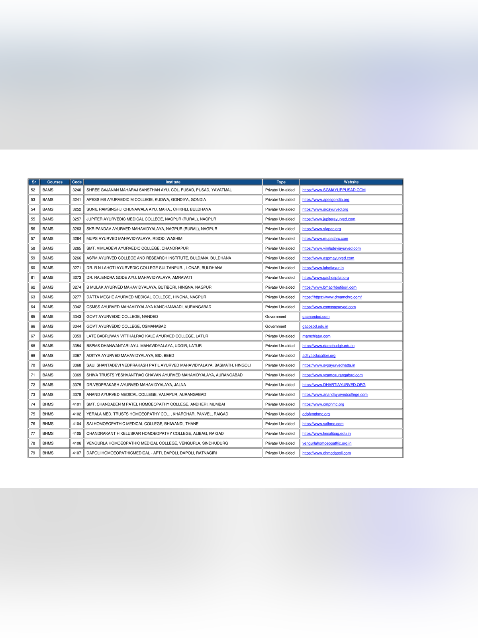478x638 pixels.
Task: Select the GOVT AYURVEDIC COLLEGE, OSMANABAD cell
Action: tap(173, 327)
